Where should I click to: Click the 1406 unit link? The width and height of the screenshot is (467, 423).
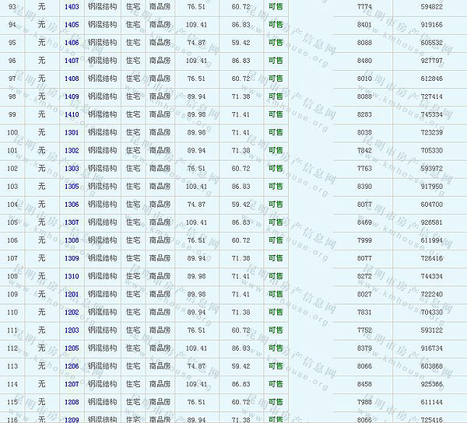point(72,42)
